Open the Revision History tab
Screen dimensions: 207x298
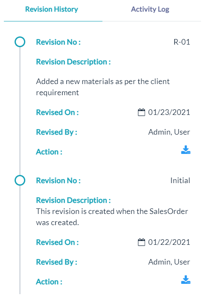coord(52,9)
